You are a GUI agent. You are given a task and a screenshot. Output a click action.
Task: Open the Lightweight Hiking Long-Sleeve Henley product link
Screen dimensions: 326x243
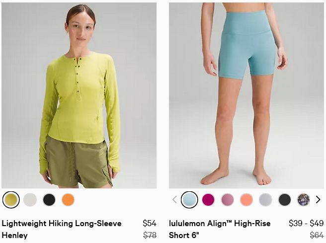[62, 229]
